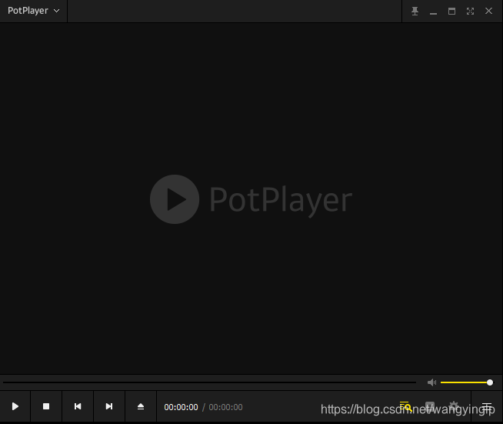Close the PotPlayer window

[488, 11]
